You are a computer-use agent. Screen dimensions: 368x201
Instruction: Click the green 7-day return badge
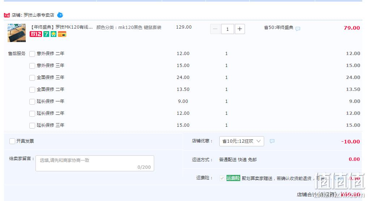point(46,34)
